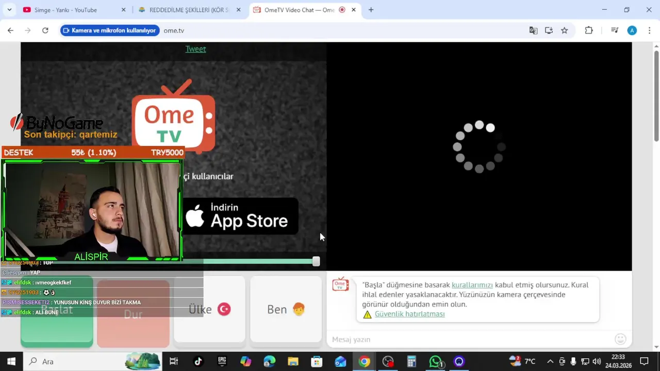
Task: Click the slider handle below the video panel
Action: pos(316,262)
